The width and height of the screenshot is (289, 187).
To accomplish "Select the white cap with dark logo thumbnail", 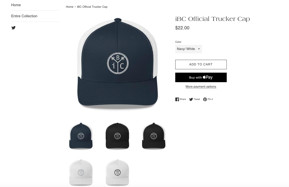I will tap(117, 172).
